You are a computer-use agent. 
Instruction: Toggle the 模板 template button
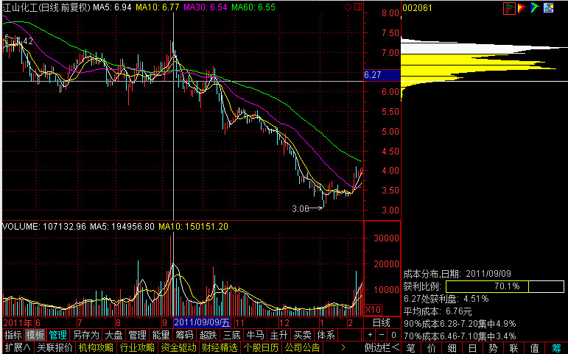click(x=35, y=335)
